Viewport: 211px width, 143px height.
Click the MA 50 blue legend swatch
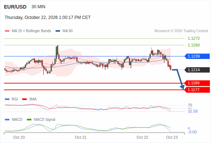tap(58, 31)
